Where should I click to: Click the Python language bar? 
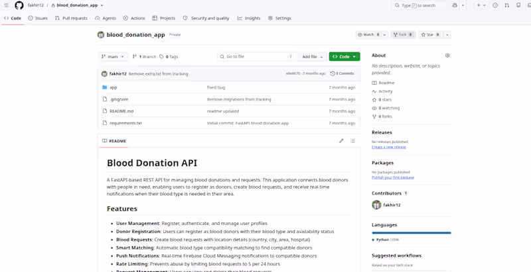click(412, 233)
